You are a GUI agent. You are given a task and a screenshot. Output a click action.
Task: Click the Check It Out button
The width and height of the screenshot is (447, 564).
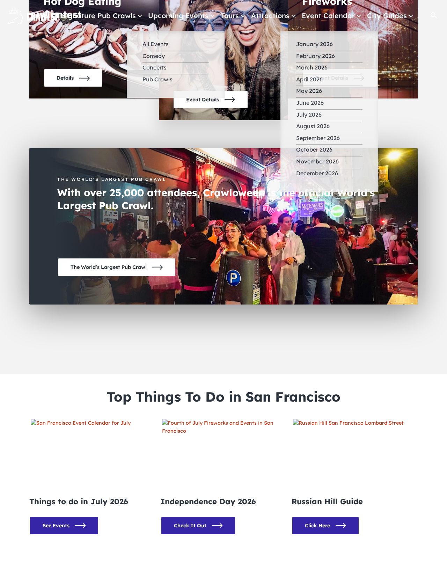click(x=198, y=526)
